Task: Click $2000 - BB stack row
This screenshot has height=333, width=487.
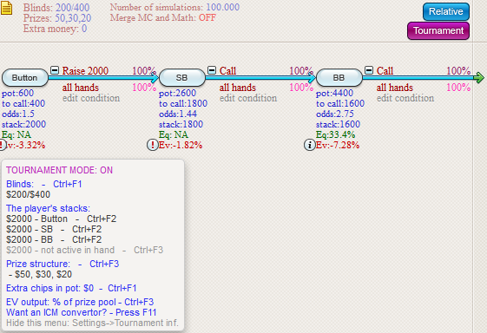Action: coord(54,239)
